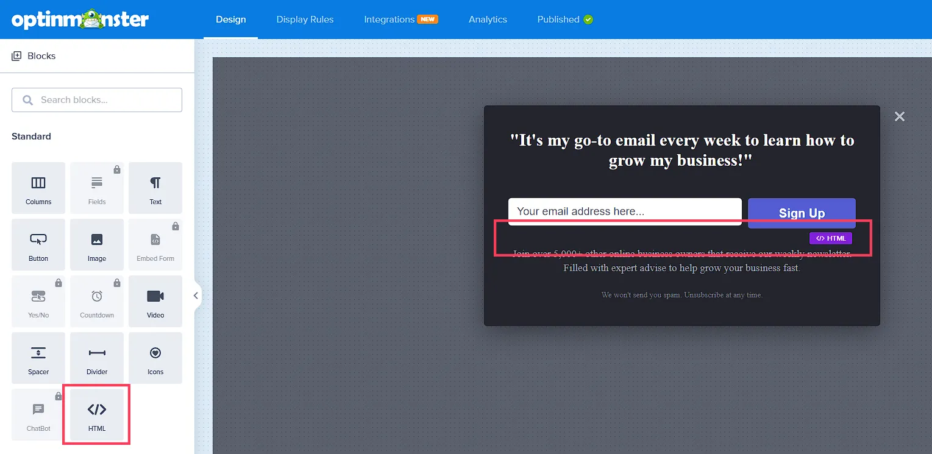Viewport: 932px width, 454px height.
Task: Add the Button block
Action: tap(38, 244)
